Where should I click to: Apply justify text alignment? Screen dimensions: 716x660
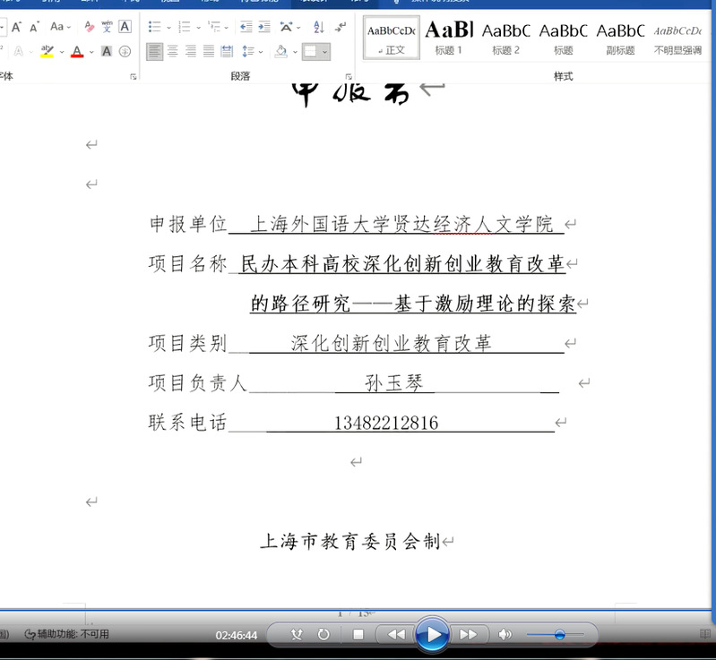[x=208, y=52]
